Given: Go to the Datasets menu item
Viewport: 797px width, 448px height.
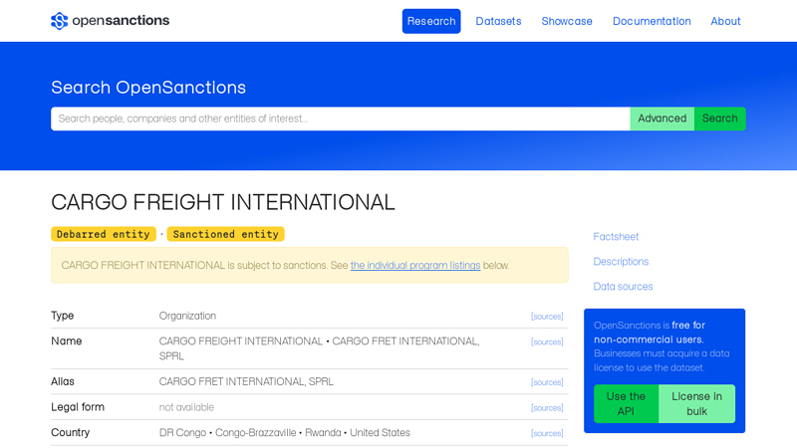Looking at the screenshot, I should 498,21.
